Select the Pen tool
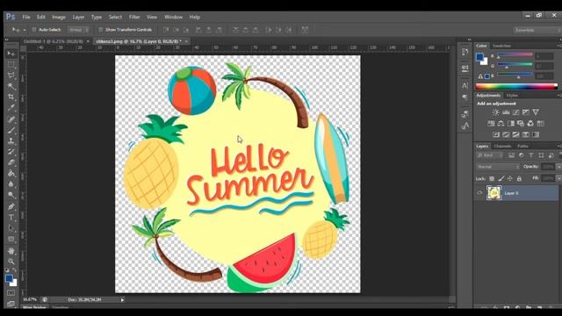This screenshot has width=562, height=316. click(x=11, y=207)
